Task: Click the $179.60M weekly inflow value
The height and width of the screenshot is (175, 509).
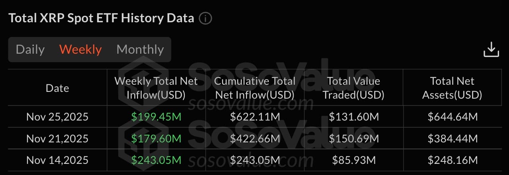Action: [x=156, y=139]
